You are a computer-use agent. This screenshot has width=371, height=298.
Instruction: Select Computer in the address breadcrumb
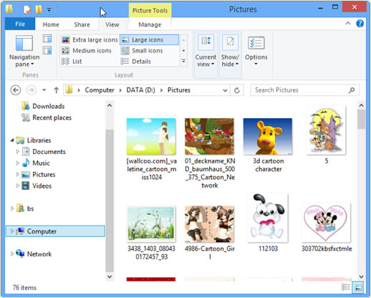100,90
